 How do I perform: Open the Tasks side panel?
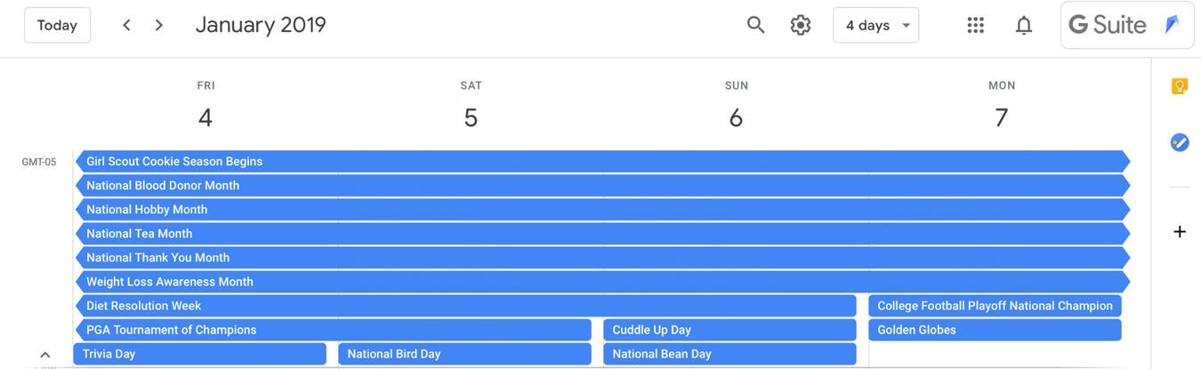[x=1180, y=141]
